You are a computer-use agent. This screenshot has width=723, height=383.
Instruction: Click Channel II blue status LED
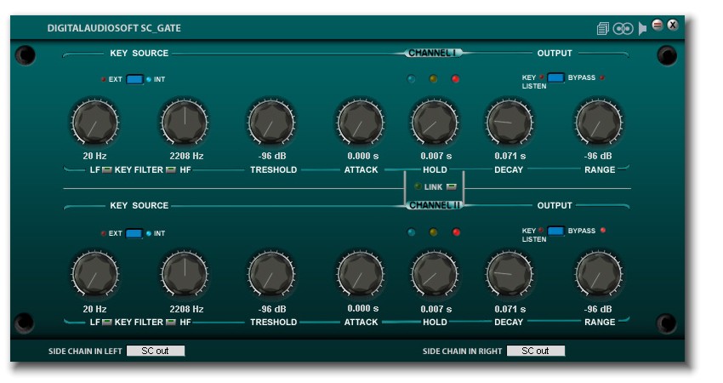click(412, 232)
